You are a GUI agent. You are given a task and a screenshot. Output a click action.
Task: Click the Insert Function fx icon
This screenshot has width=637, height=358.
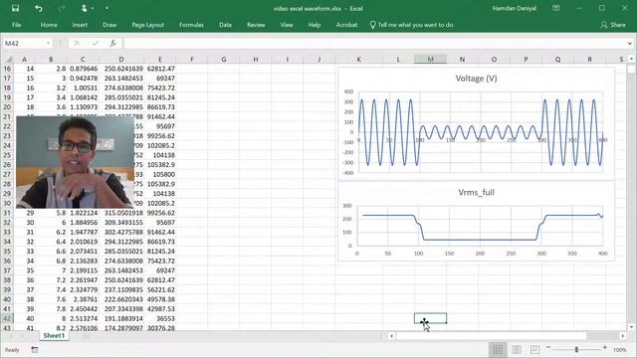click(112, 43)
